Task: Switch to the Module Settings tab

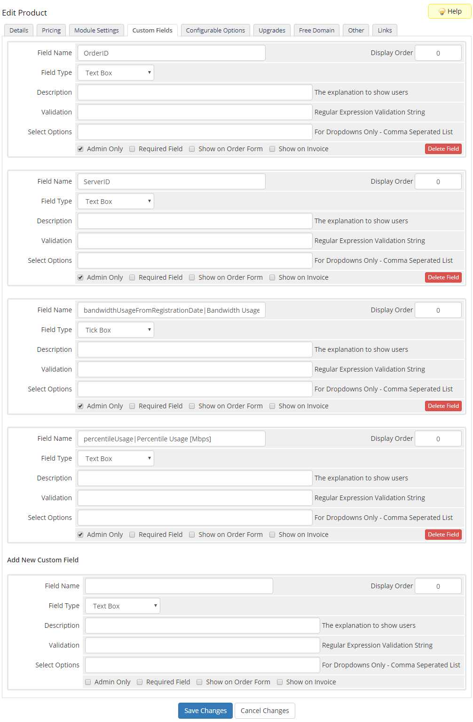Action: pos(96,30)
